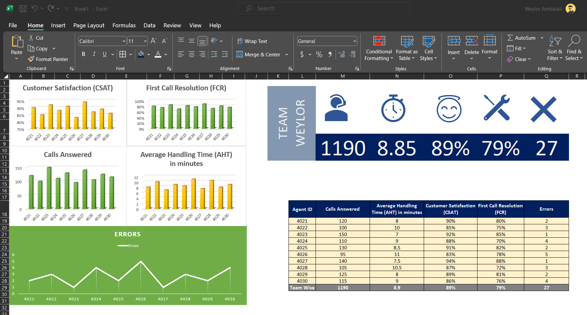Toggle Italic formatting
Screen dimensions: 587x315
point(94,54)
